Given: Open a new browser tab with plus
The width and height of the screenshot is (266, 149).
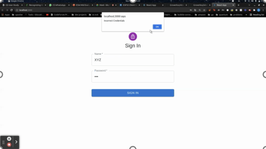Looking at the screenshot, I should [238, 5].
